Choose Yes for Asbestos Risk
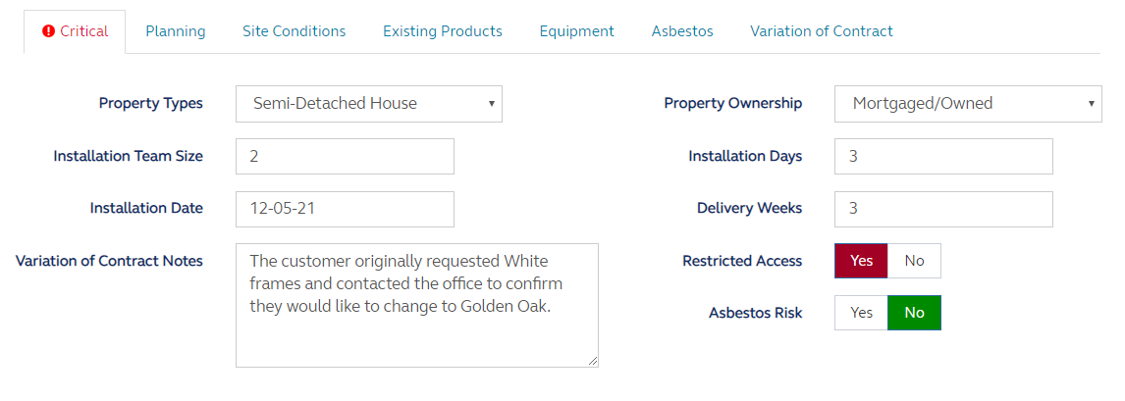1125x401 pixels. tap(862, 313)
